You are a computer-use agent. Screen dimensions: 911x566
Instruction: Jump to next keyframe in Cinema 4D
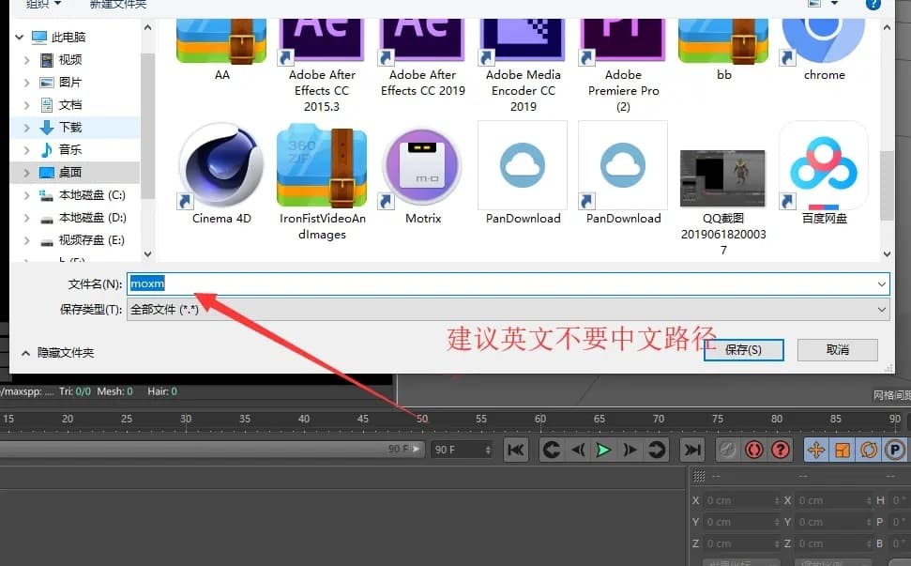click(656, 450)
